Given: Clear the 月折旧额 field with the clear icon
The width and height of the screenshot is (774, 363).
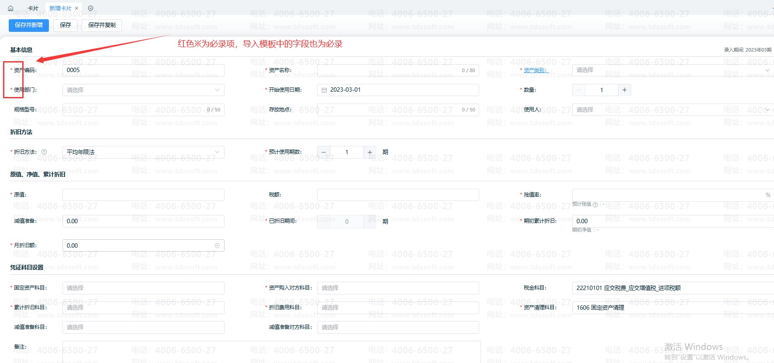Looking at the screenshot, I should (217, 245).
